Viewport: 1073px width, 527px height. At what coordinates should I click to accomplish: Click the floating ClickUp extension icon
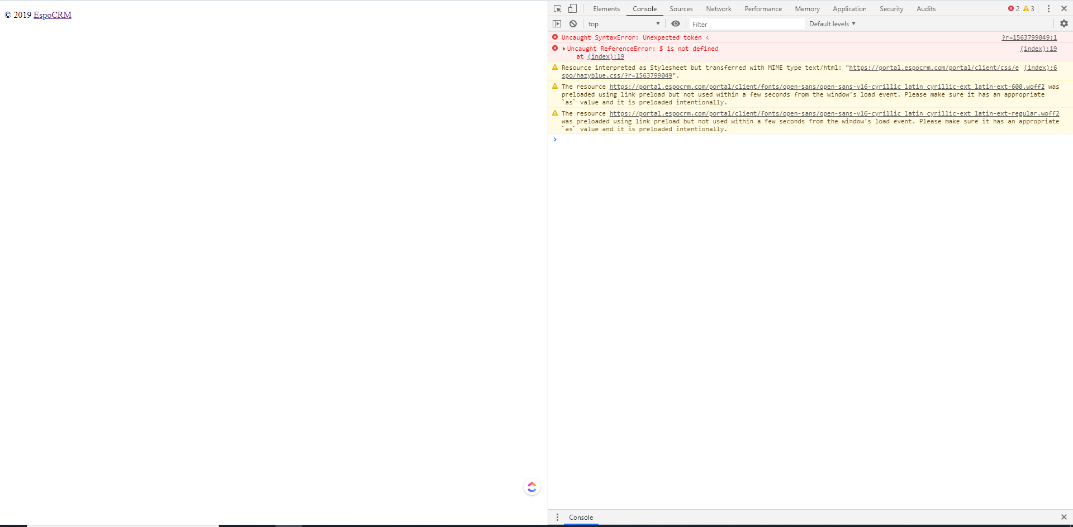531,487
